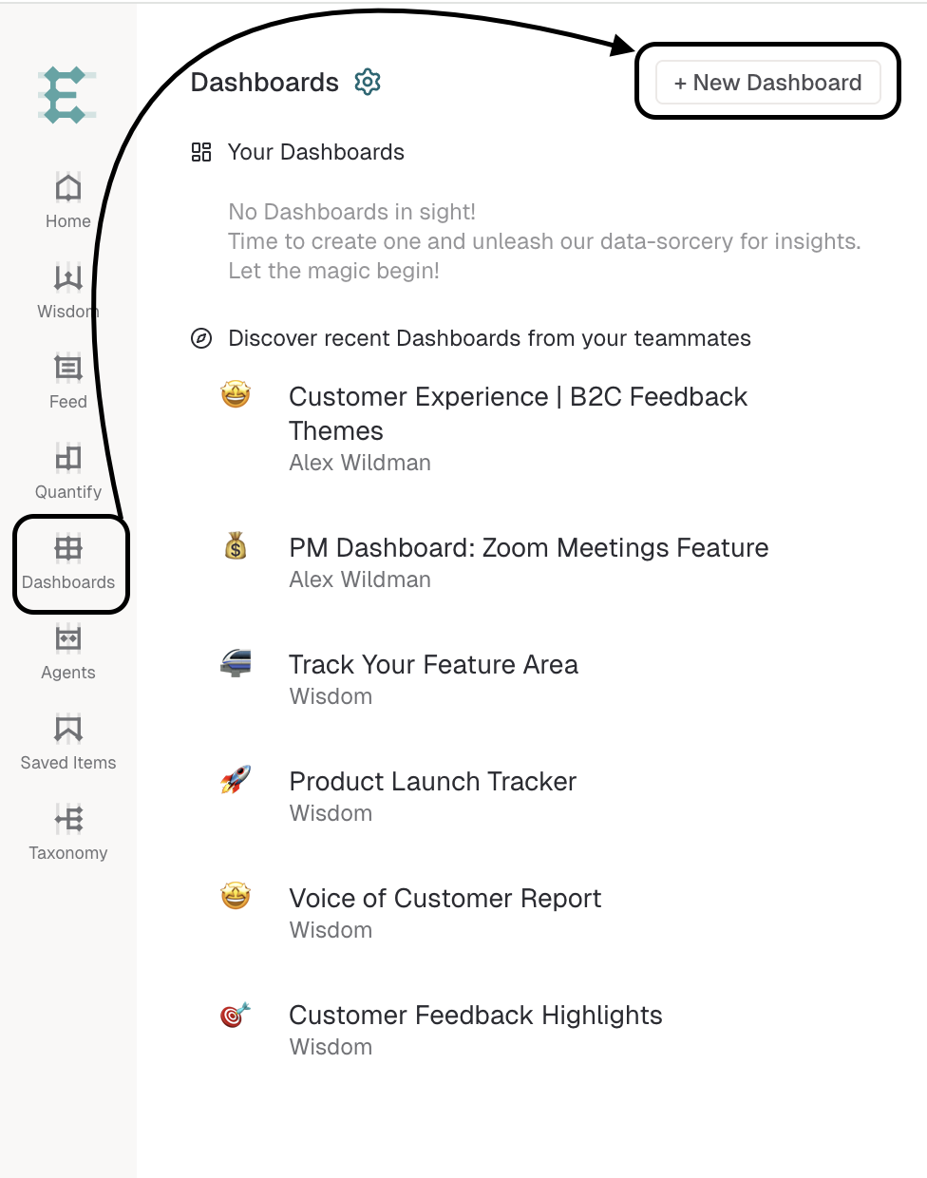
Task: Open Voice of Customer Report dashboard
Action: point(445,899)
